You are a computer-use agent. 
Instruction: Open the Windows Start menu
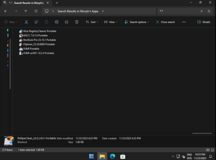pos(92,156)
